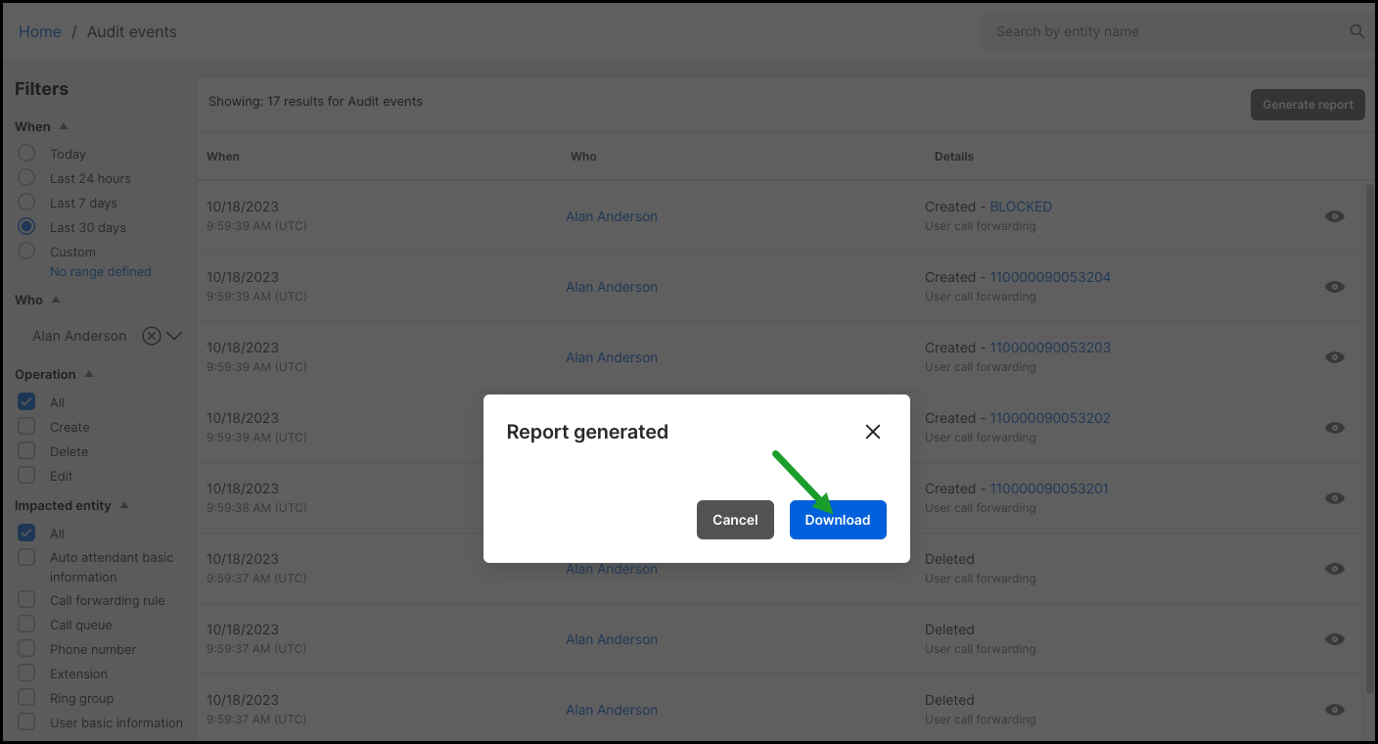This screenshot has height=744, width=1378.
Task: Select the Last 30 days option
Action: (x=26, y=227)
